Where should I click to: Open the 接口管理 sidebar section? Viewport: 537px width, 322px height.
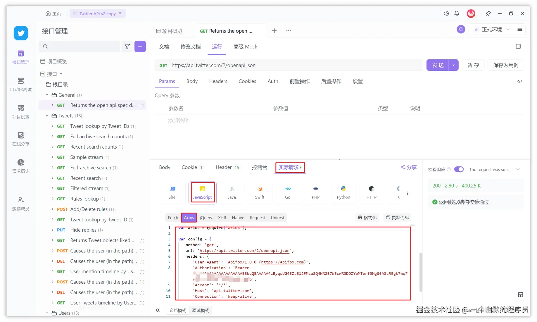21,57
